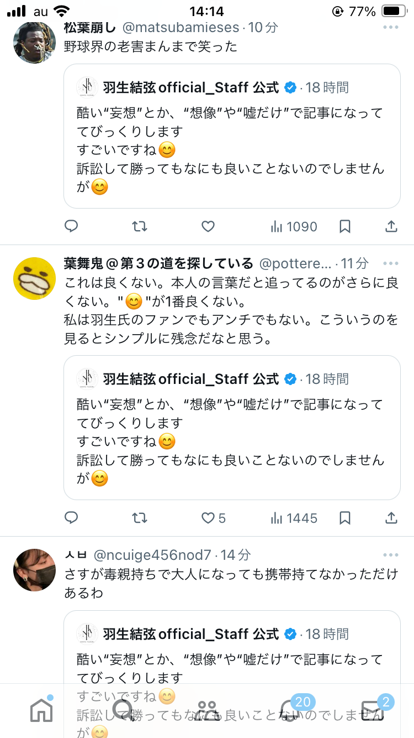Go to the Home tab
The image size is (414, 738).
(x=41, y=709)
